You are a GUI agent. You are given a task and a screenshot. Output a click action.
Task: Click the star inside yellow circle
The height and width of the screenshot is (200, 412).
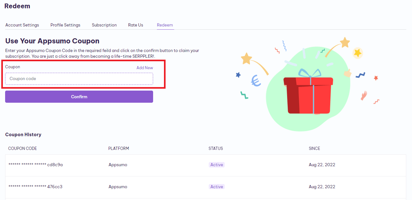click(x=358, y=53)
